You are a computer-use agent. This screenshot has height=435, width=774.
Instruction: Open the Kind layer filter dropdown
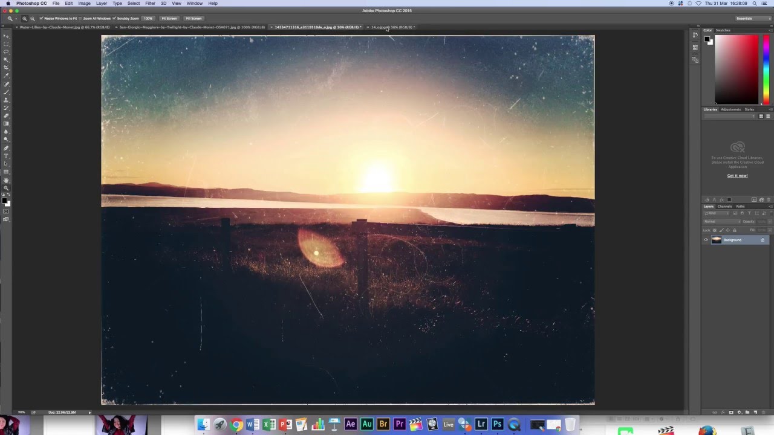[717, 213]
